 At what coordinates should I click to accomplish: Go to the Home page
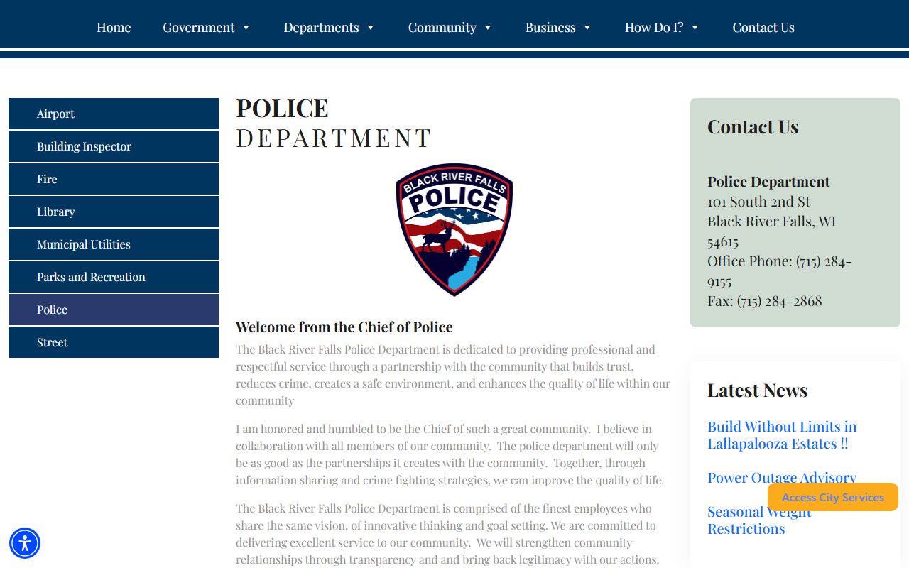pos(114,27)
